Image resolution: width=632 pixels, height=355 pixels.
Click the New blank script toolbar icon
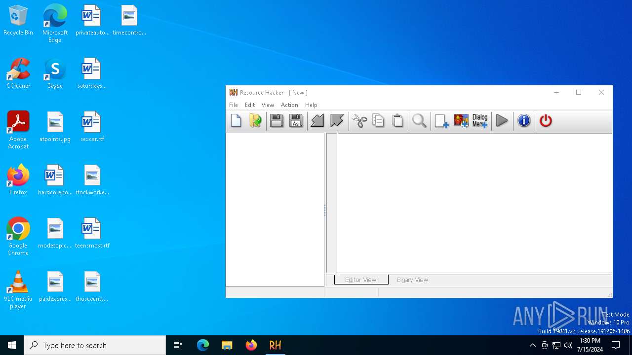(x=236, y=121)
